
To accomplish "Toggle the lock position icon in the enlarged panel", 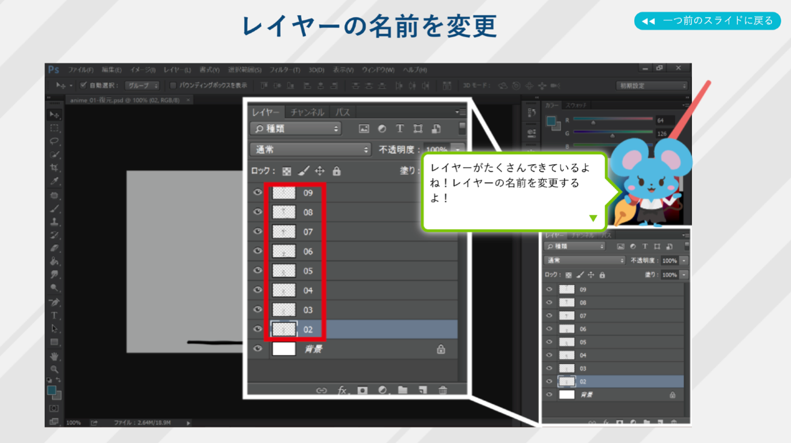I will pos(320,171).
